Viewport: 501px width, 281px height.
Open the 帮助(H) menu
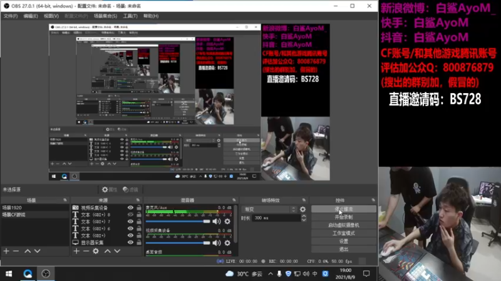click(x=151, y=16)
